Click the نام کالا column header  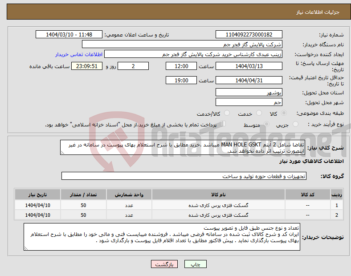(x=218, y=195)
